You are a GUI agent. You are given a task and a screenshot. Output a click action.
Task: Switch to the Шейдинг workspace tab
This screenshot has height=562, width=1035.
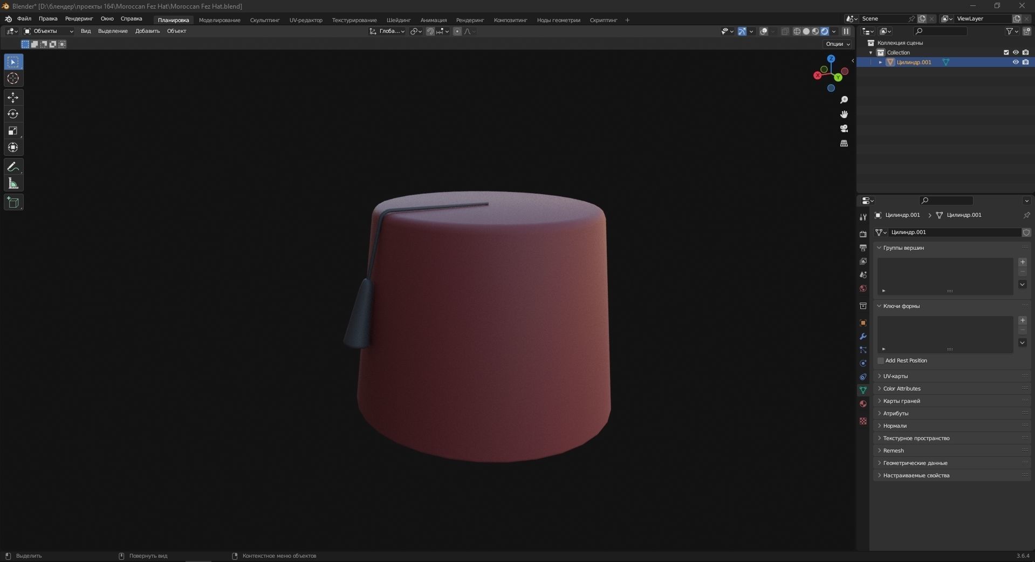pos(399,20)
